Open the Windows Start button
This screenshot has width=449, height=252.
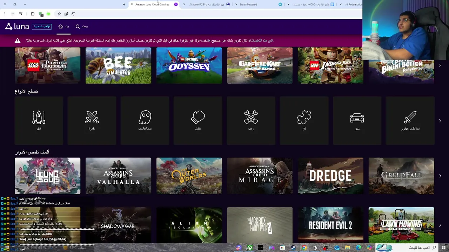[444, 248]
